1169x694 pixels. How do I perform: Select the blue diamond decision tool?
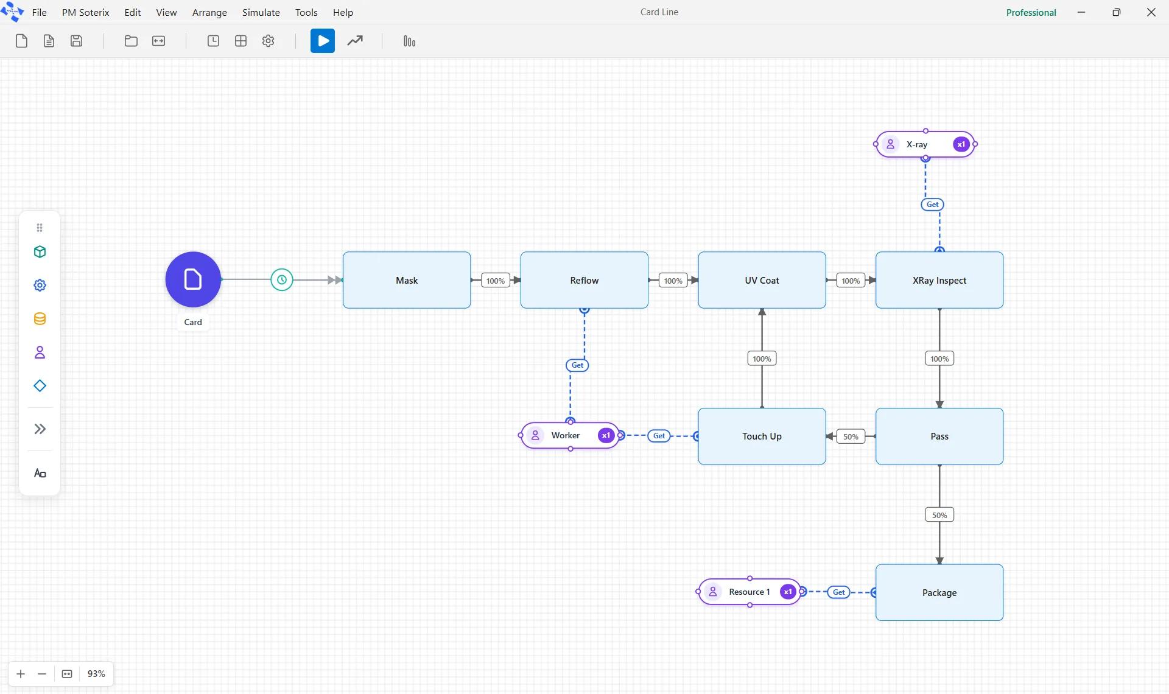40,385
